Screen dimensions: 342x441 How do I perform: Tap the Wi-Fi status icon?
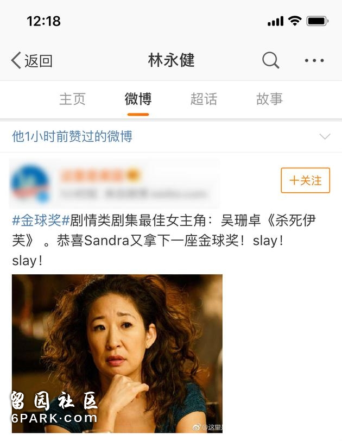tap(295, 21)
